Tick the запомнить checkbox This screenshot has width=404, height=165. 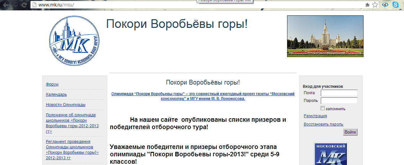tap(323, 108)
